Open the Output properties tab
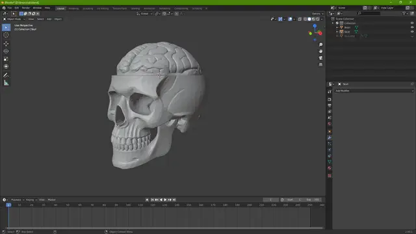 [330, 105]
